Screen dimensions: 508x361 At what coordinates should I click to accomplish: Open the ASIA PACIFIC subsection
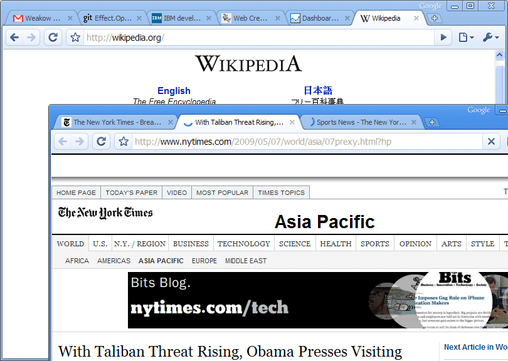coord(161,261)
